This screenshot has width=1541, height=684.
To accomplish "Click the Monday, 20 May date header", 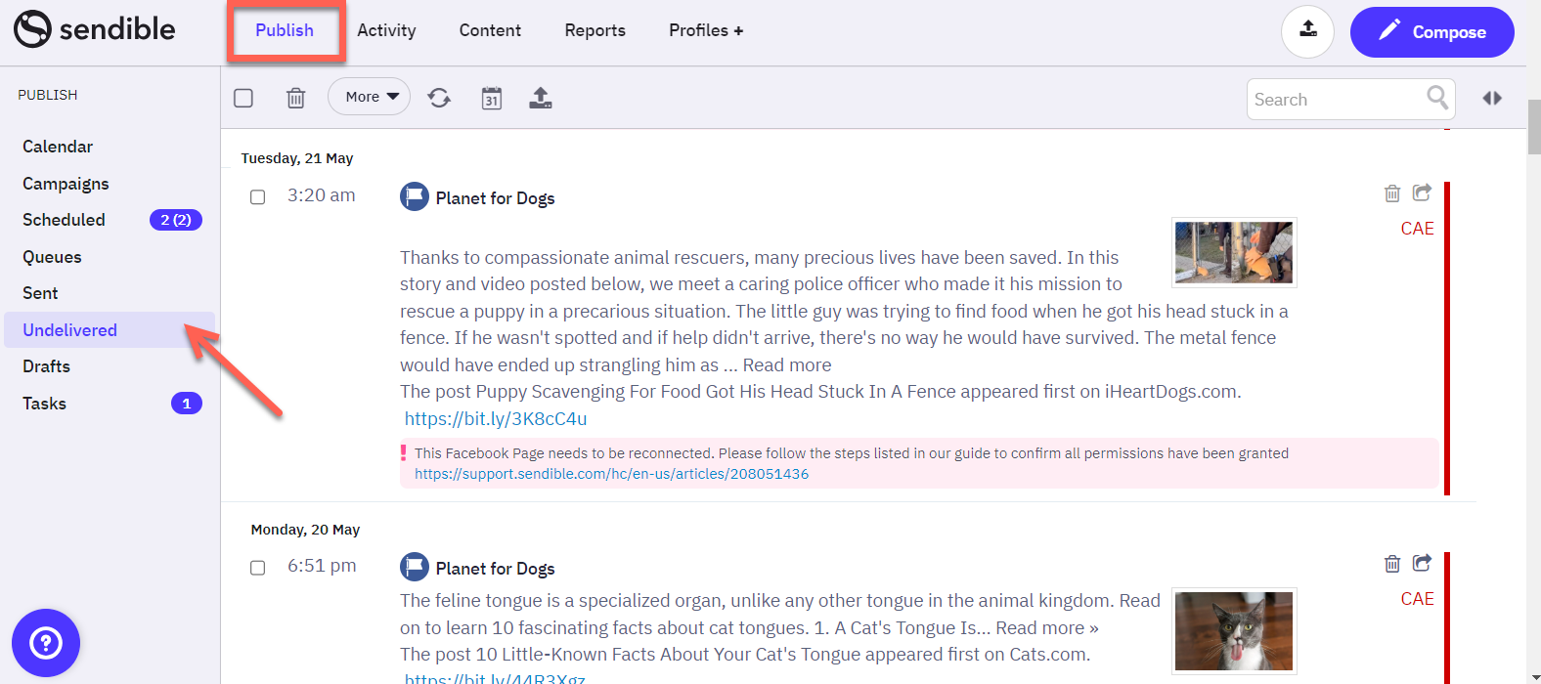I will pos(305,530).
